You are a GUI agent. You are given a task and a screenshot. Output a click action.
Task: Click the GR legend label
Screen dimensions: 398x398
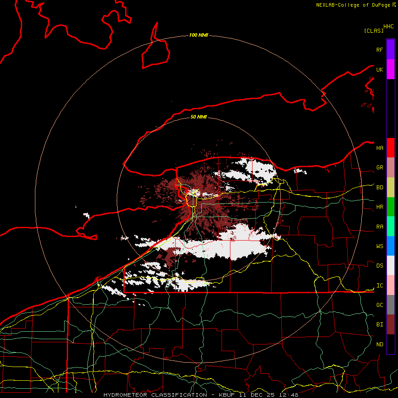pyautogui.click(x=379, y=168)
